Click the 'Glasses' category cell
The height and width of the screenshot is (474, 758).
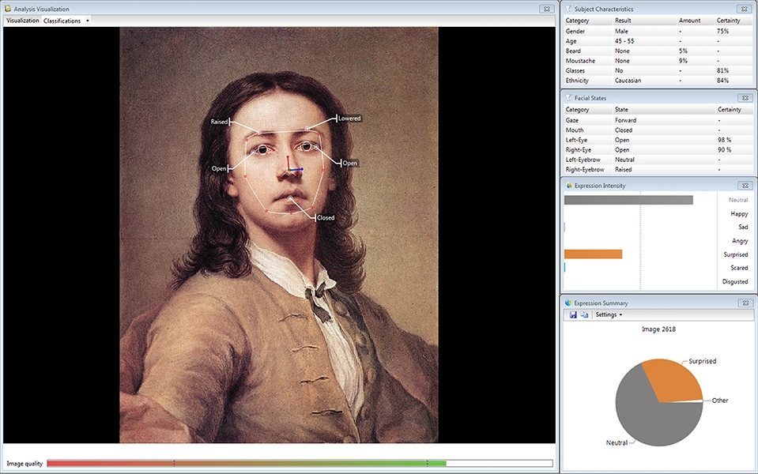575,70
